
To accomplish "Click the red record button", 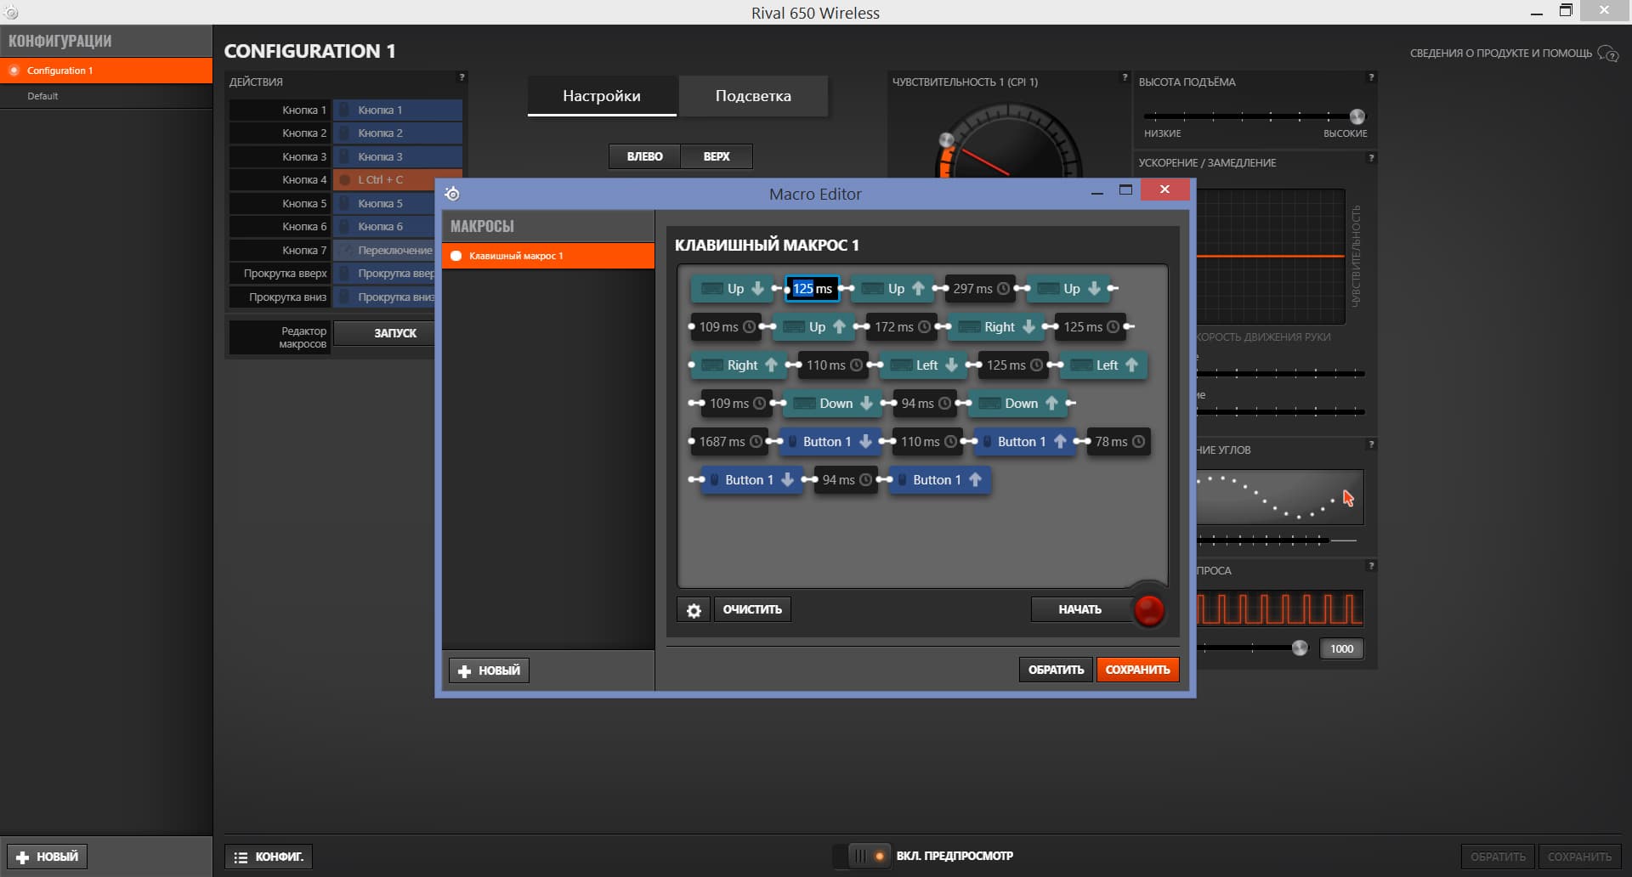I will pyautogui.click(x=1148, y=610).
